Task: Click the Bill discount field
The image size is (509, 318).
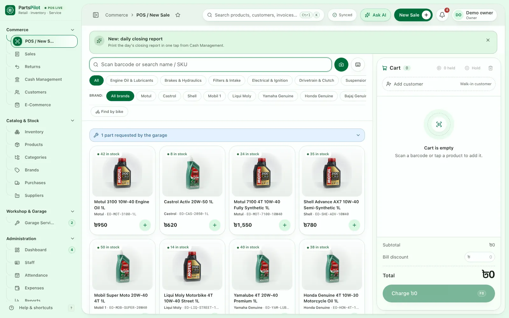Action: tap(480, 257)
